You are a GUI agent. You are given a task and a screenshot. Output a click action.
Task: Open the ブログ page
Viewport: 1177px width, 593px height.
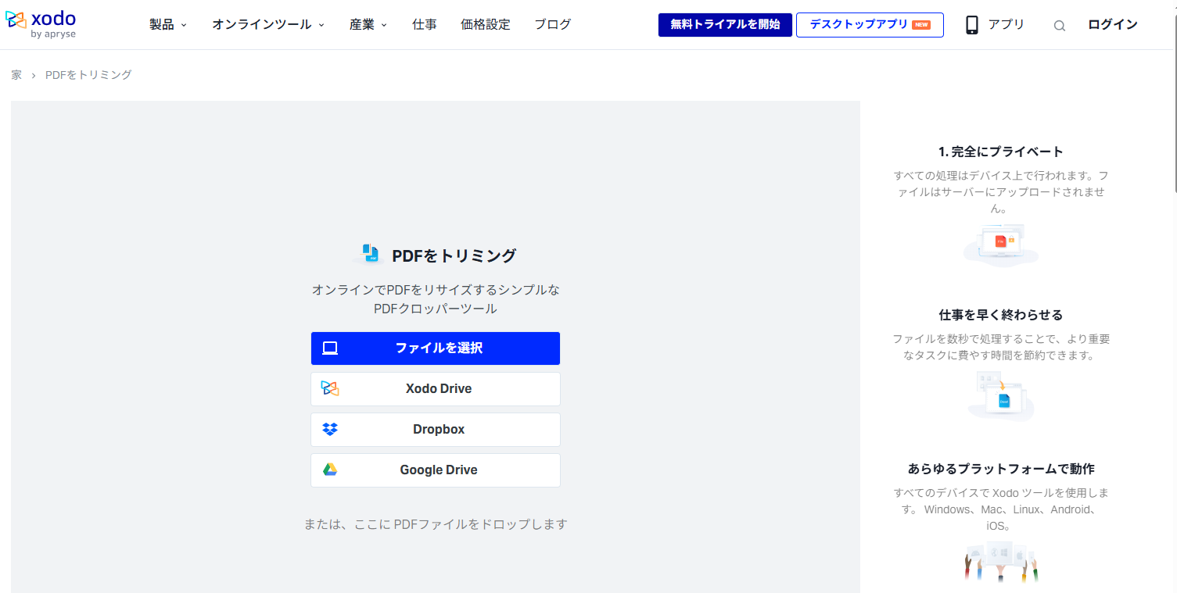[553, 25]
